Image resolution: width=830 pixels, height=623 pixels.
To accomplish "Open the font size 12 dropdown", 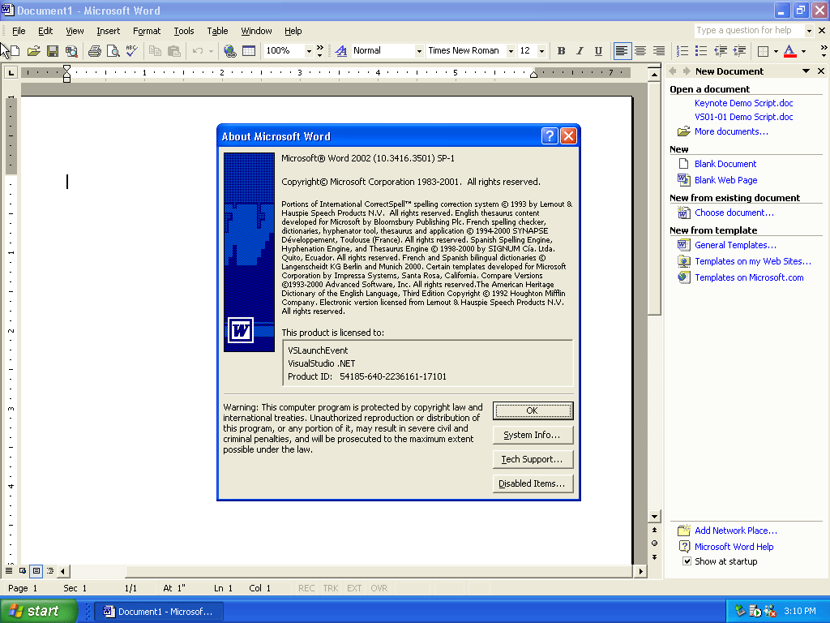I will tap(541, 51).
